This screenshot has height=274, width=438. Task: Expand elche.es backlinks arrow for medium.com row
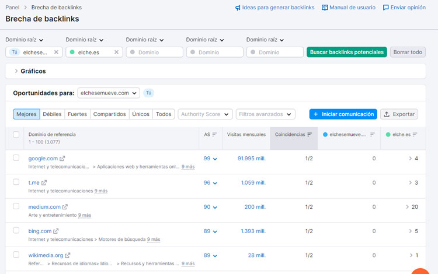click(x=407, y=207)
